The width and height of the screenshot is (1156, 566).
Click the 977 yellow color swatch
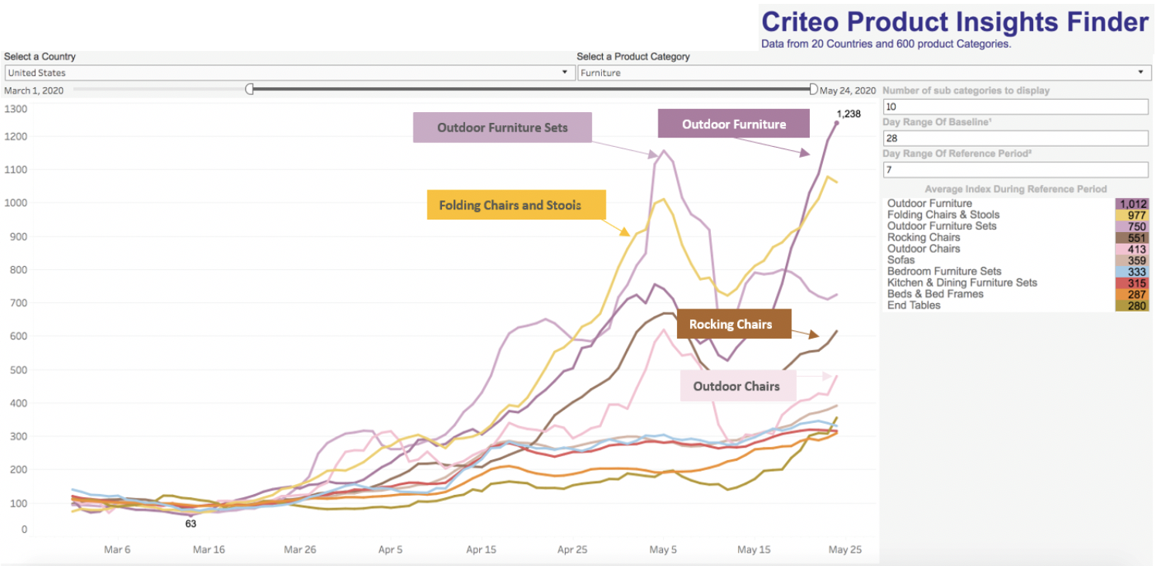tap(1132, 215)
